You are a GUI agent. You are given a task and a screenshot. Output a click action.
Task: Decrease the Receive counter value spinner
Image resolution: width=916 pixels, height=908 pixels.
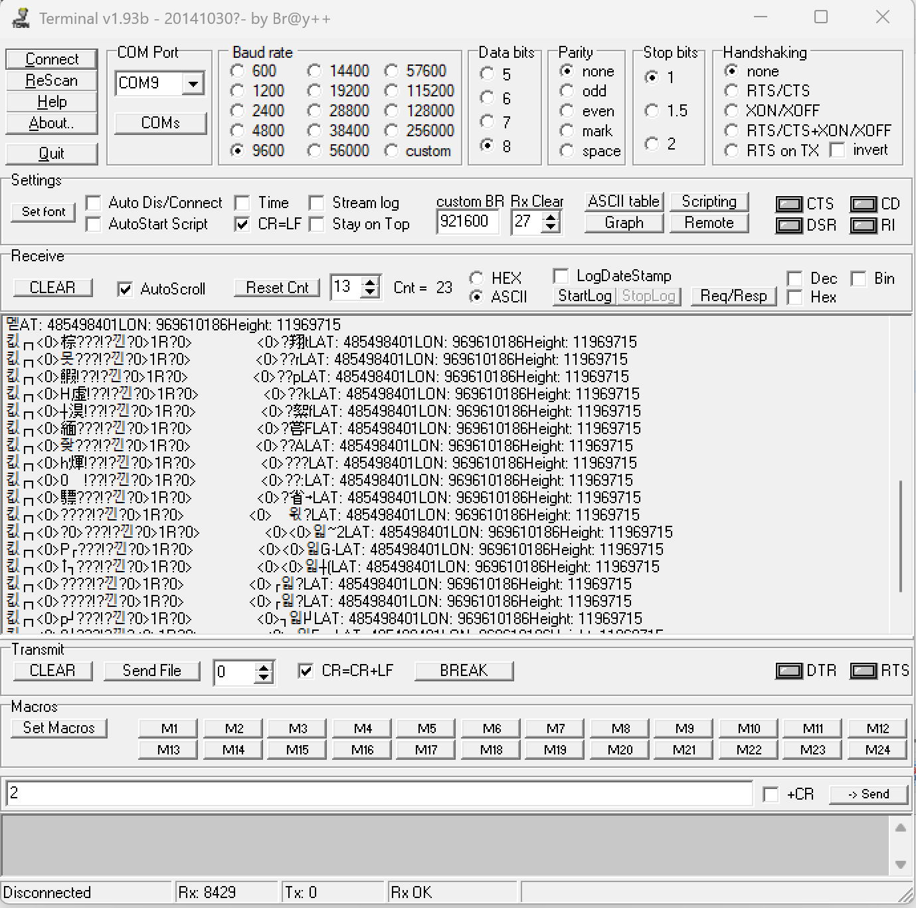click(371, 292)
